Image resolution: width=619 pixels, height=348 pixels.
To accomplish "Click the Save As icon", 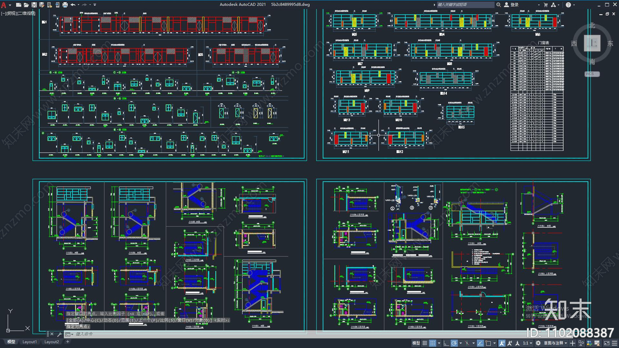I will (x=42, y=5).
